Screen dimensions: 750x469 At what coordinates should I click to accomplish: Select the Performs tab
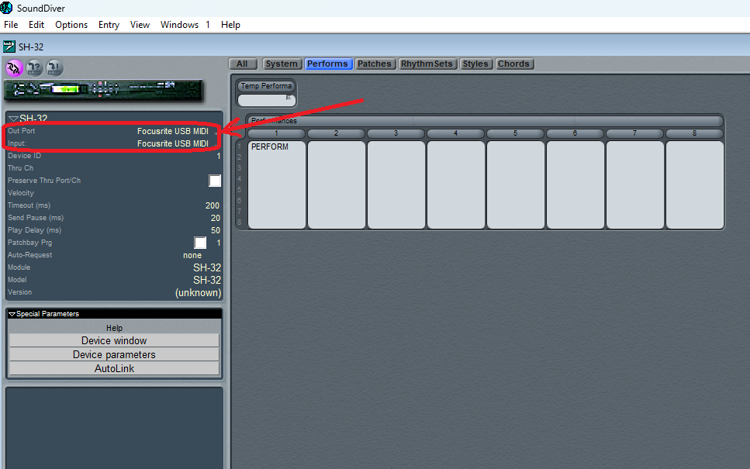(x=327, y=64)
